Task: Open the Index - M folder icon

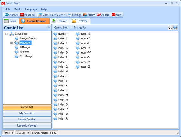Action: pos(56,95)
